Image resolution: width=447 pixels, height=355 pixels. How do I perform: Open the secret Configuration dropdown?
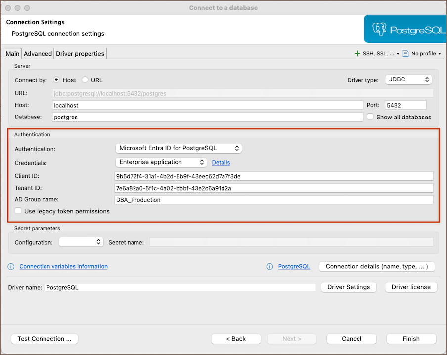pos(81,242)
